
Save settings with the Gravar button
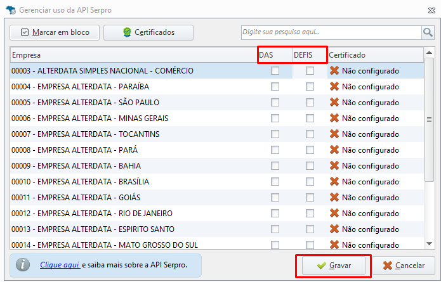pos(334,266)
